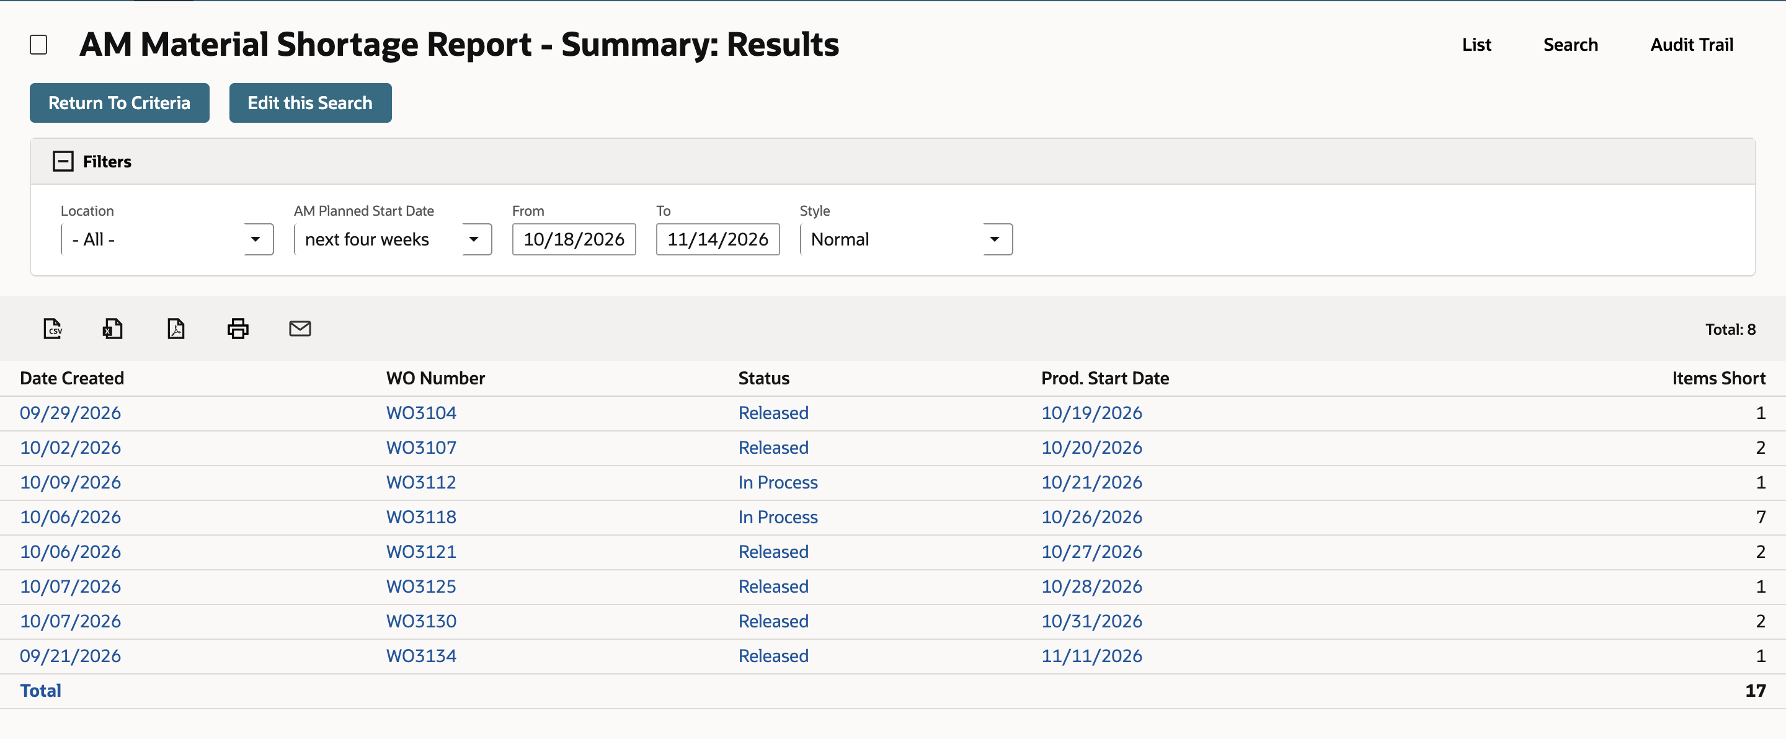Click Return To Criteria button
Viewport: 1786px width, 739px height.
[x=119, y=104]
